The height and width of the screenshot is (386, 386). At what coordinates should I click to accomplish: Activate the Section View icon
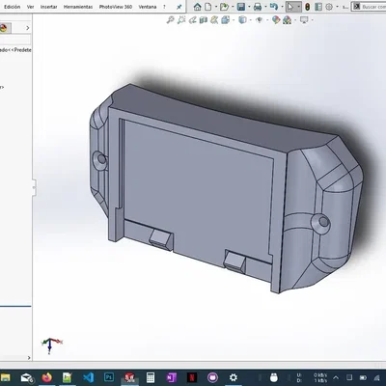tap(203, 20)
